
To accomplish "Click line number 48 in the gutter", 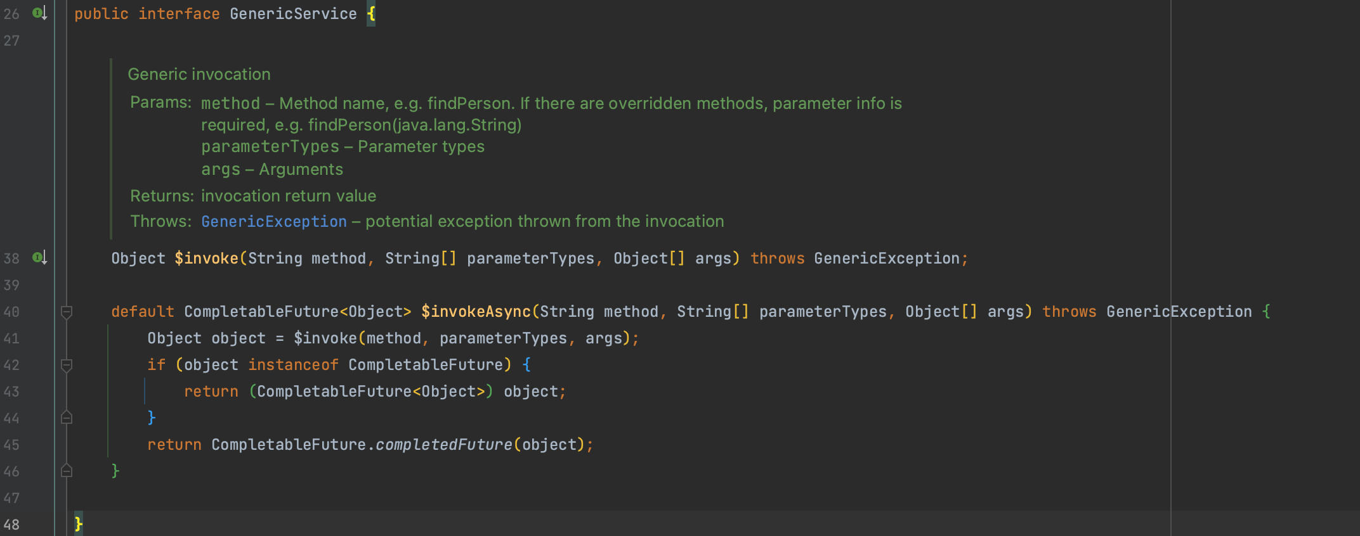I will 11,525.
